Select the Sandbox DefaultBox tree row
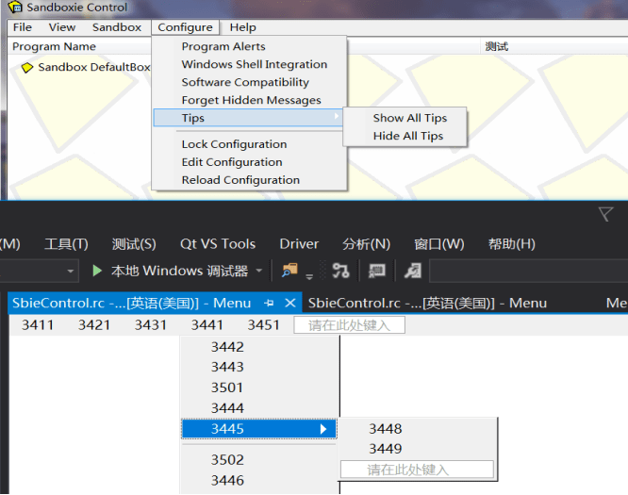Viewport: 628px width, 495px height. 86,67
